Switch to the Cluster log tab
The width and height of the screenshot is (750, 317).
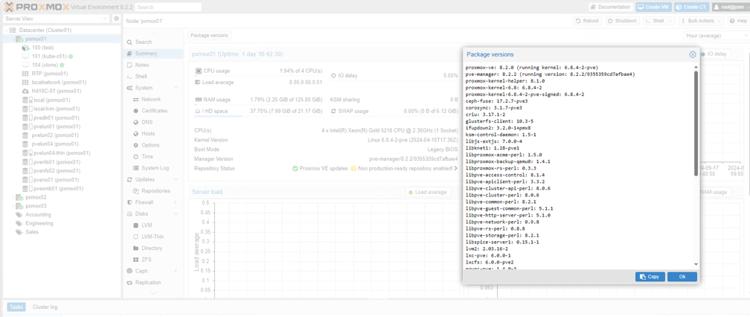[x=45, y=307]
